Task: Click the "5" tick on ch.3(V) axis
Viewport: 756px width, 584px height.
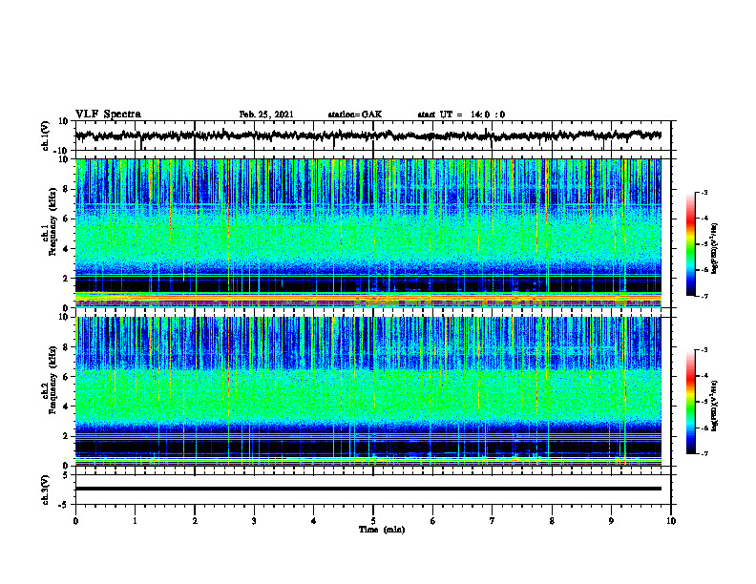Action: click(x=66, y=475)
